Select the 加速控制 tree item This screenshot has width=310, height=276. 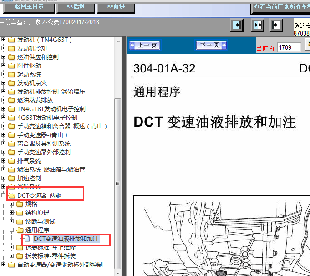(x=29, y=178)
